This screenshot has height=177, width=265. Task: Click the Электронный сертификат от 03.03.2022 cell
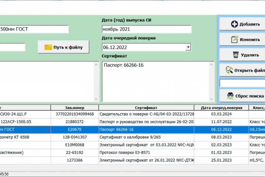click(146, 145)
